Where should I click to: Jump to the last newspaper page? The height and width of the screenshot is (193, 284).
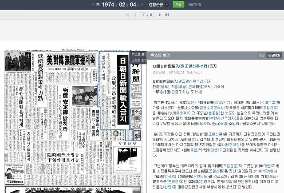(167, 15)
